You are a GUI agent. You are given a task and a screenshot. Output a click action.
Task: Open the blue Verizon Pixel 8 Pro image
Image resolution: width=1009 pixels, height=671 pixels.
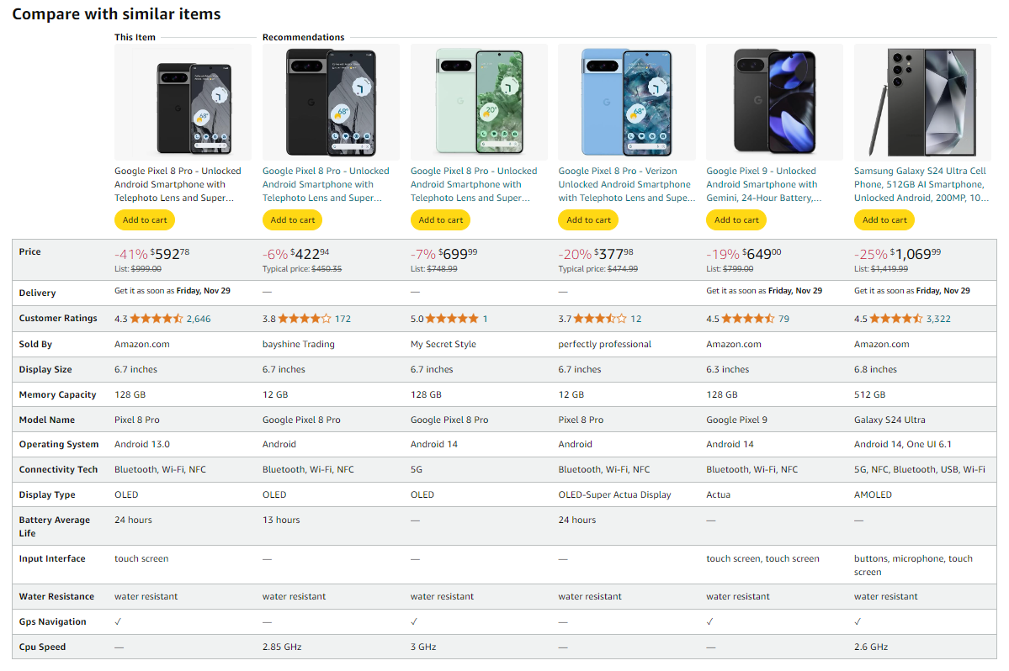pyautogui.click(x=627, y=103)
